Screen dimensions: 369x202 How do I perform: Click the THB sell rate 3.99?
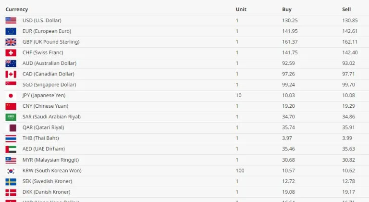coord(347,138)
